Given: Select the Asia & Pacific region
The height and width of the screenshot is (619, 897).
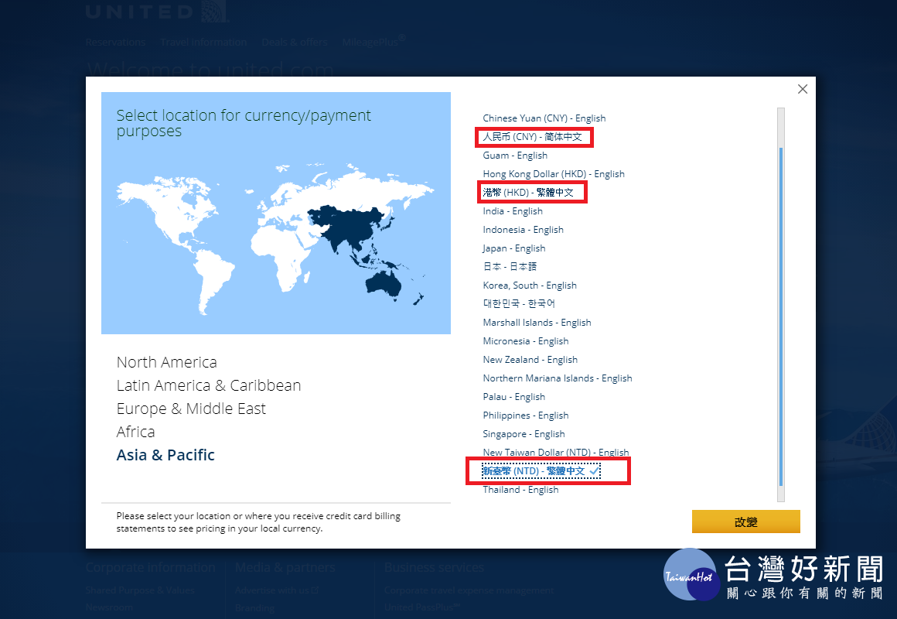Looking at the screenshot, I should [x=165, y=455].
